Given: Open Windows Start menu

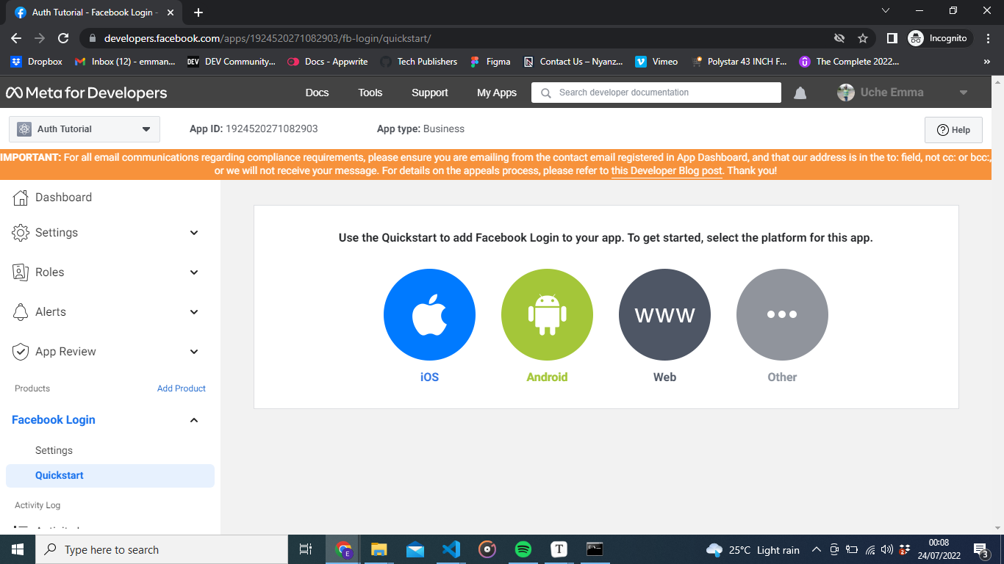Looking at the screenshot, I should (18, 549).
